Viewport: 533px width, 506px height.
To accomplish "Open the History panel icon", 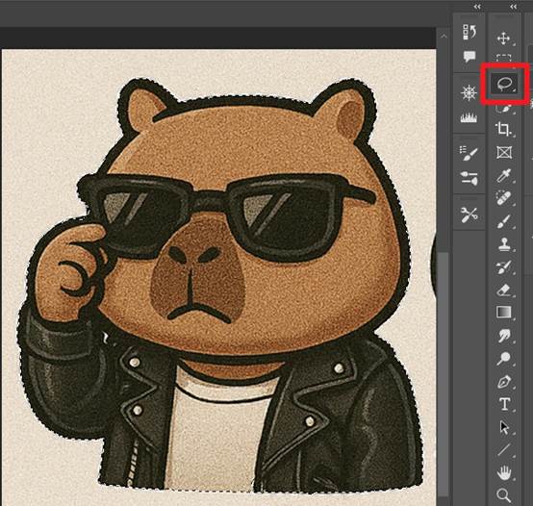I will 470,32.
